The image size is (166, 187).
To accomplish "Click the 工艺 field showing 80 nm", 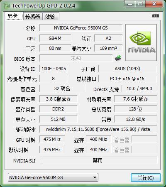I will (55, 48).
